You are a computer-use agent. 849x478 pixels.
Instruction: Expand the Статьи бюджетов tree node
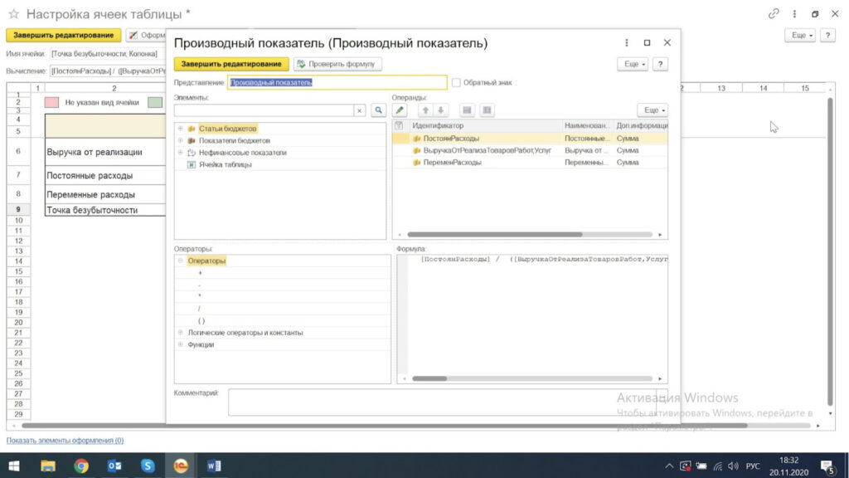(x=180, y=129)
